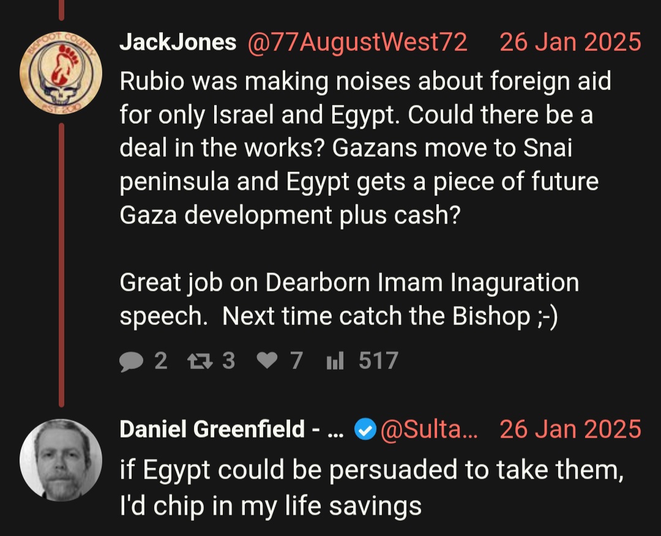Screen dimensions: 661x536
Task: Open JackJones profile avatar
Action: (61, 73)
